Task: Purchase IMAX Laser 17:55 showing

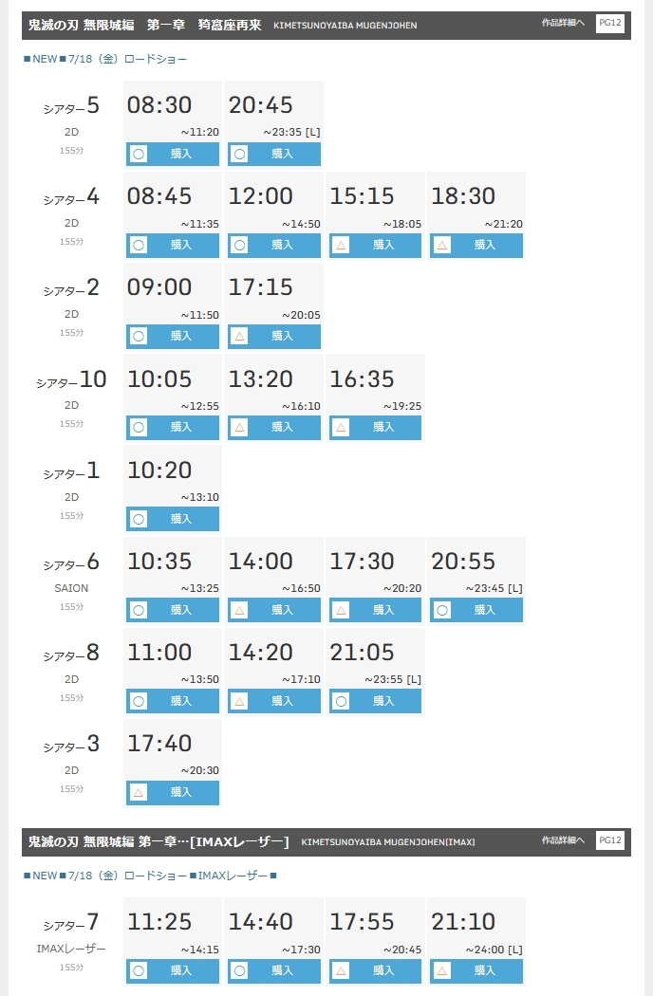Action: click(375, 970)
